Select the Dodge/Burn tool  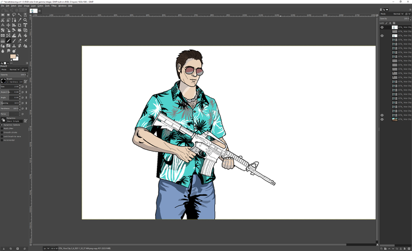pos(14,51)
